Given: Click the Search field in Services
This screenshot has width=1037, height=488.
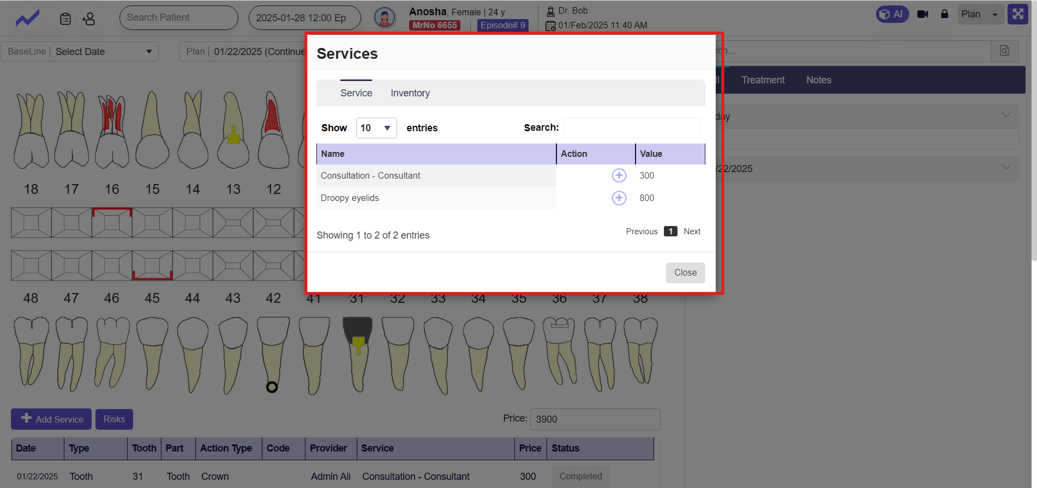Looking at the screenshot, I should coord(632,128).
